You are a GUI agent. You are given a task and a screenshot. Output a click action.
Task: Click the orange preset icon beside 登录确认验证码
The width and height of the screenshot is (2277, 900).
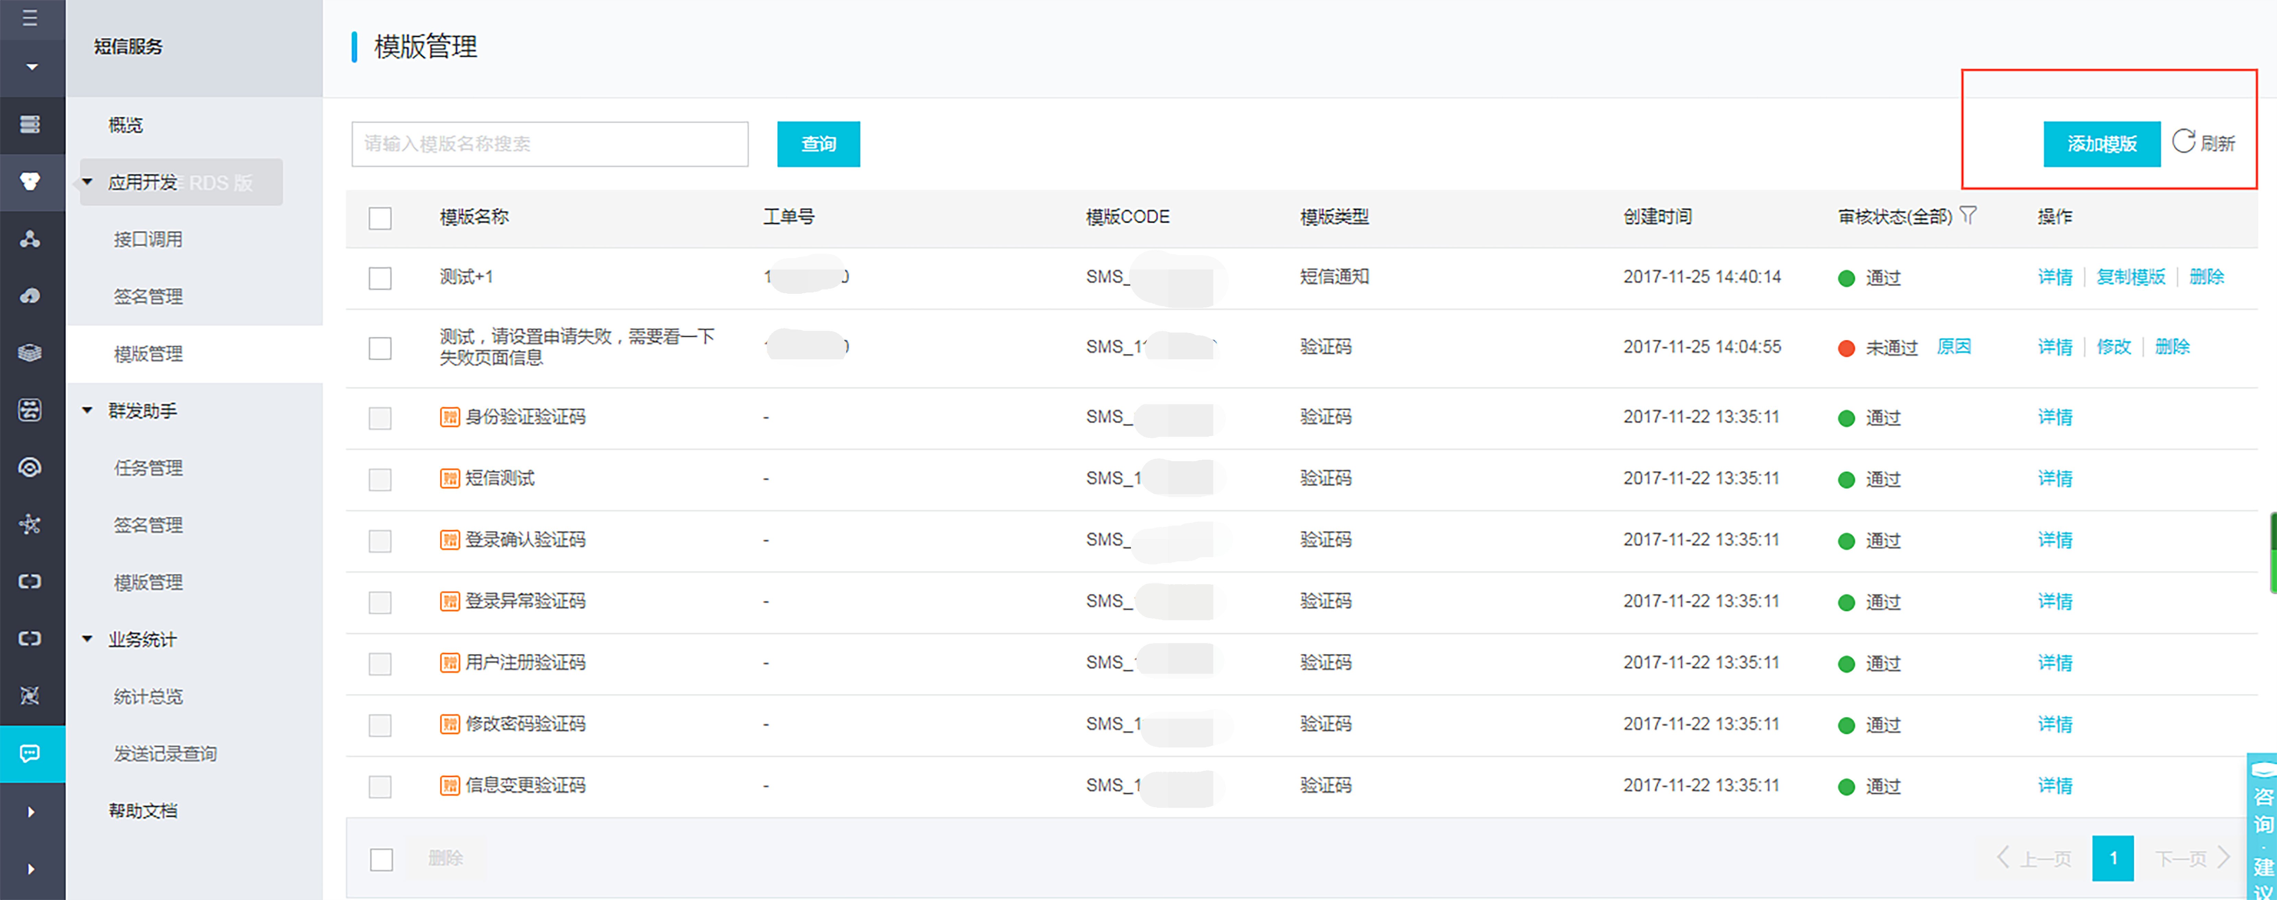tap(450, 540)
